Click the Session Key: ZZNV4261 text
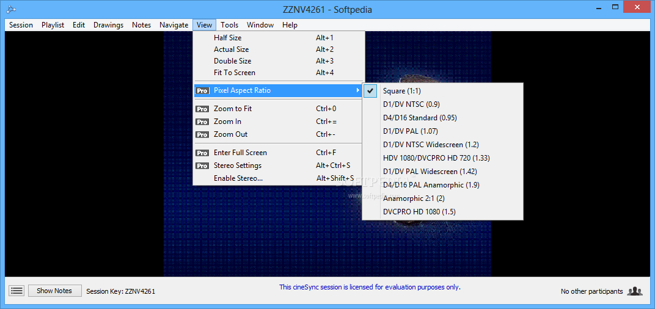Viewport: 655px width, 309px height. tap(121, 291)
